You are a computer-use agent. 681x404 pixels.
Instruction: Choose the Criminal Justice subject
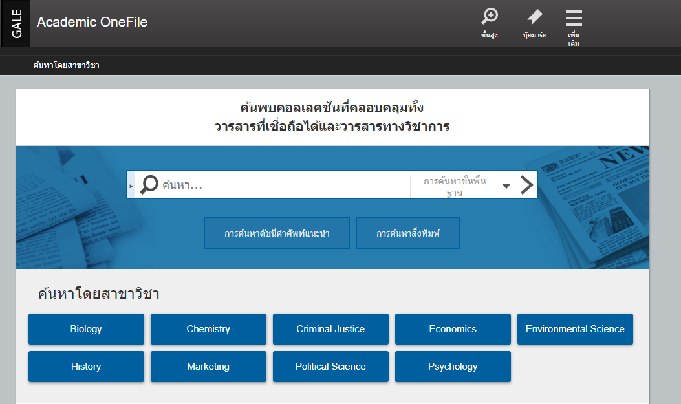(330, 329)
